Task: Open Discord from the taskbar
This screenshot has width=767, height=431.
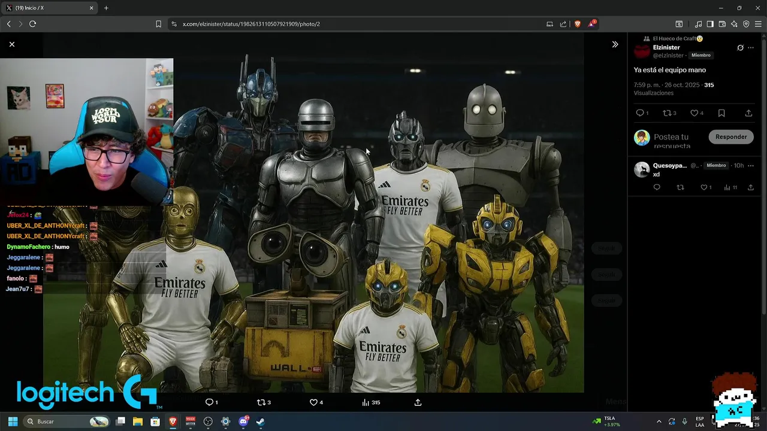Action: point(243,421)
